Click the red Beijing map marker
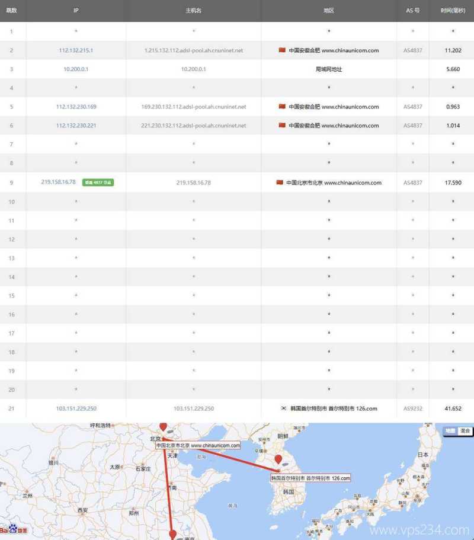Image resolution: width=474 pixels, height=540 pixels. [163, 427]
